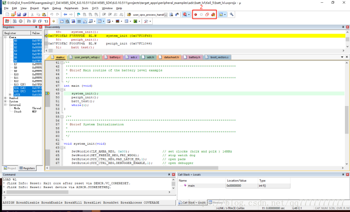350x212 pixels.
Task: Switch to the battery.c tab
Action: pyautogui.click(x=113, y=57)
